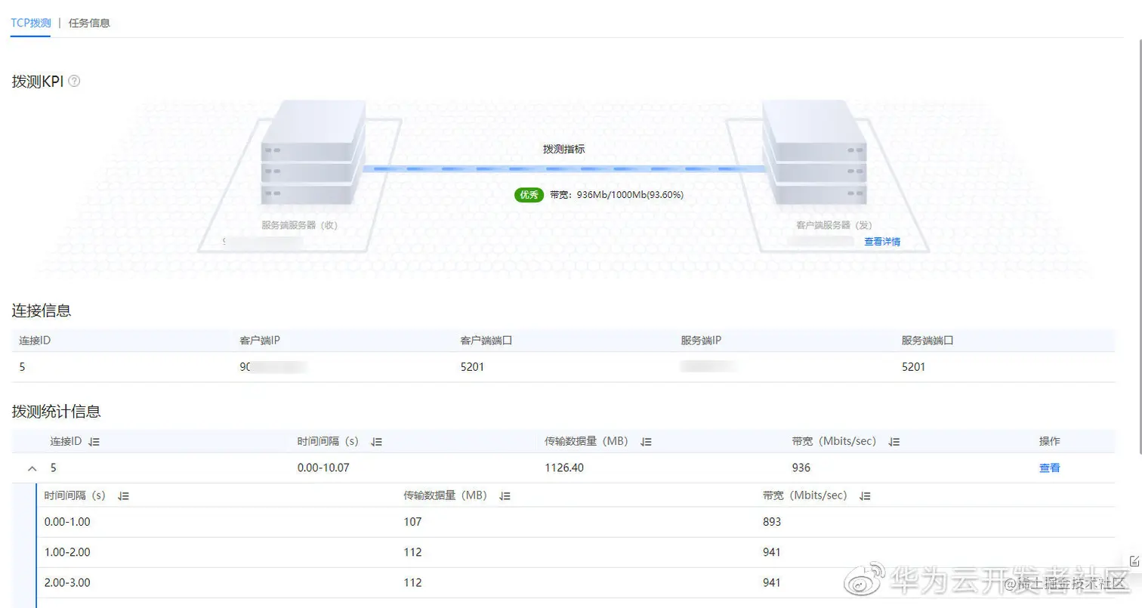1142x608 pixels.
Task: Select the 1.00-2.00 interval row
Action: click(x=576, y=552)
